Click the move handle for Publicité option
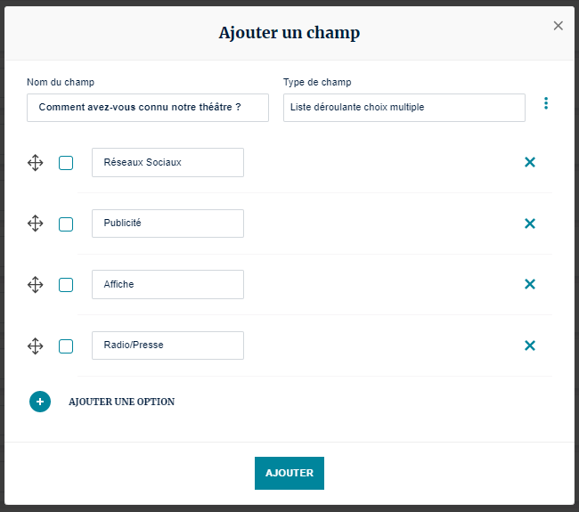 pos(36,223)
